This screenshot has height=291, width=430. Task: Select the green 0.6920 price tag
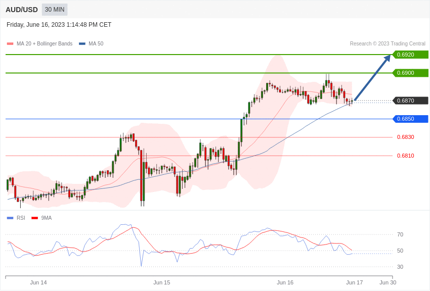[410, 55]
